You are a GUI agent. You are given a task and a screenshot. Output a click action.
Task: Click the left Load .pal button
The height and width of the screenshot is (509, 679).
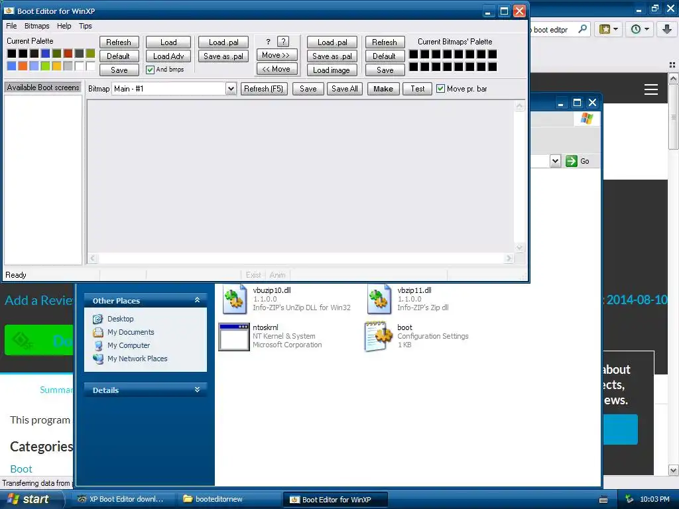[223, 42]
